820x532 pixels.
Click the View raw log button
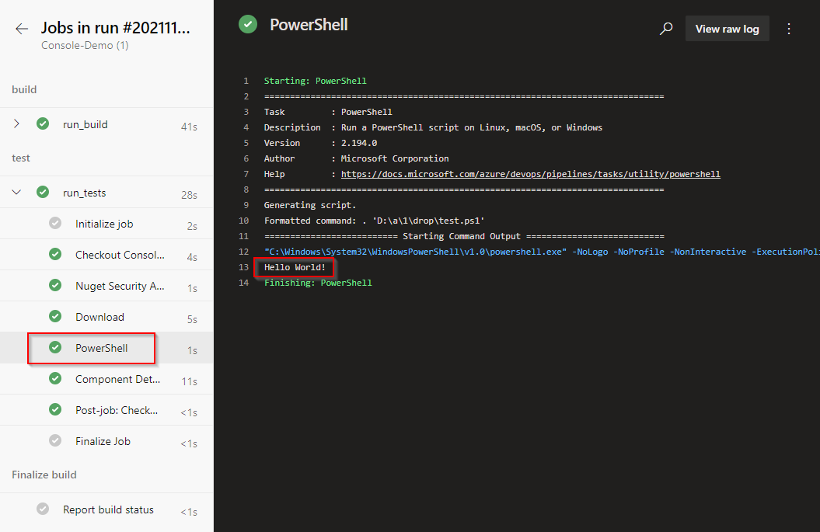click(727, 28)
